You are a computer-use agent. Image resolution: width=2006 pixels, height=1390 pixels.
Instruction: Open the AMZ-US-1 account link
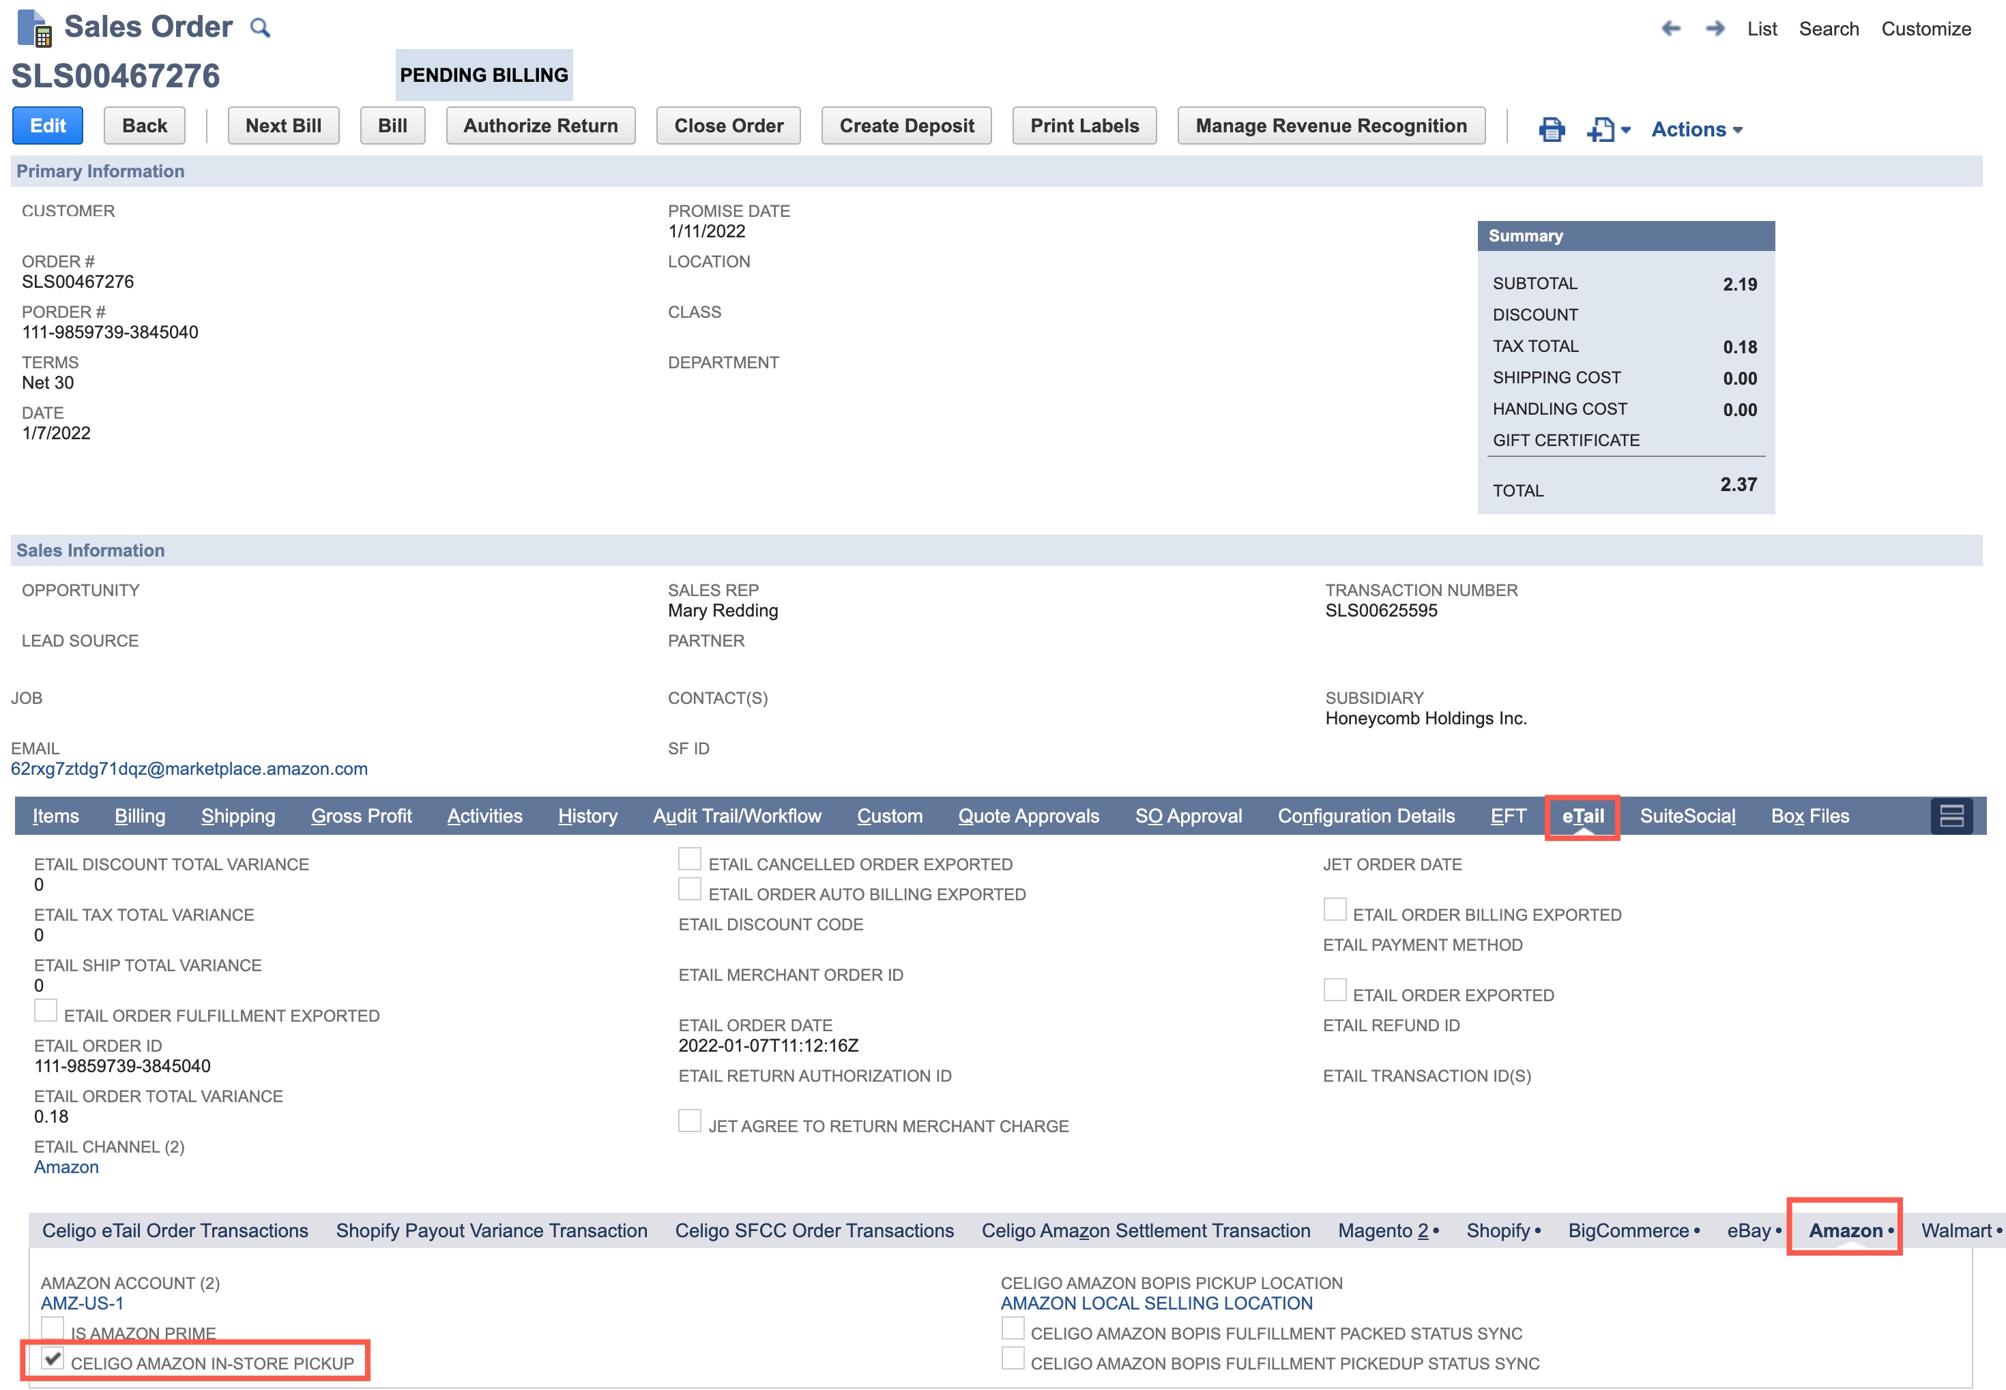(x=82, y=1303)
